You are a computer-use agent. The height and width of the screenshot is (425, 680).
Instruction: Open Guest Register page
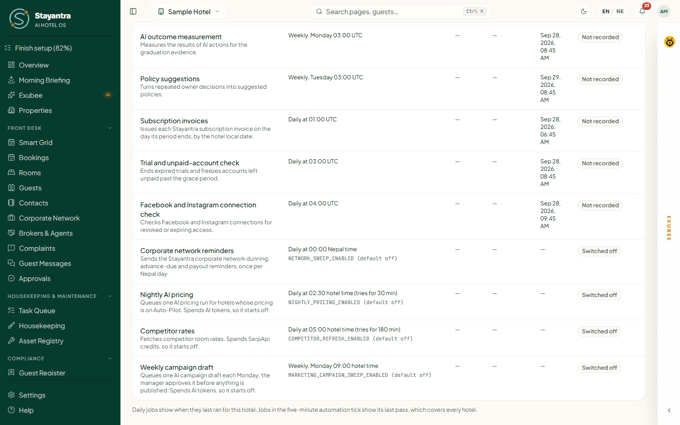tap(60, 373)
